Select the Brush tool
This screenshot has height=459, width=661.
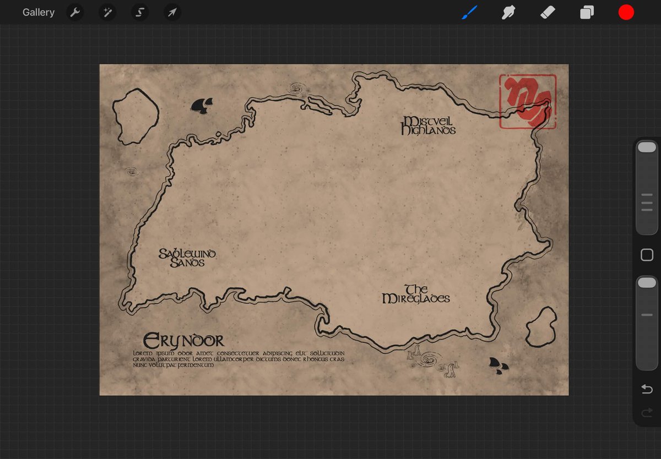coord(469,12)
